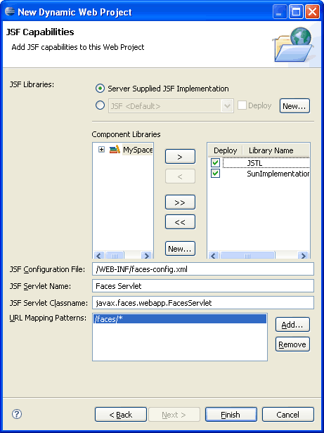Select Server Supplied JSF Implementation radio button
324x433 pixels.
(x=100, y=89)
